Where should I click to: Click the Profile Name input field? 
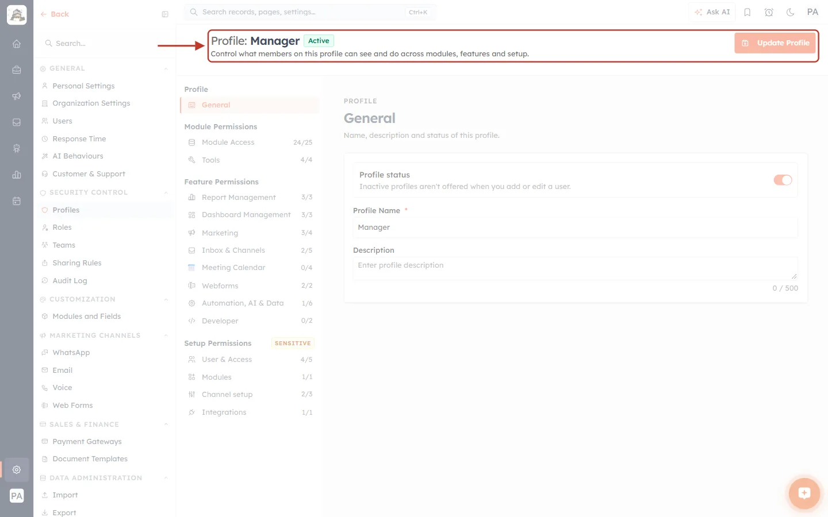coord(575,227)
